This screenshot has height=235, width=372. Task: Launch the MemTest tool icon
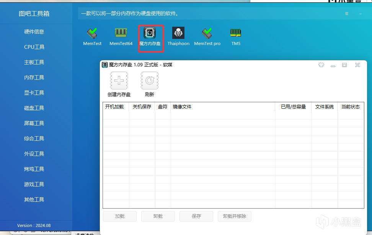point(92,33)
